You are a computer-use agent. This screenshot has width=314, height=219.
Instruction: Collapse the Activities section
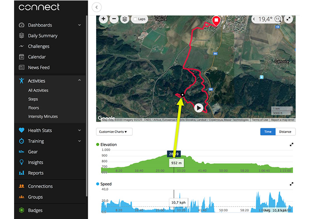tap(79, 81)
